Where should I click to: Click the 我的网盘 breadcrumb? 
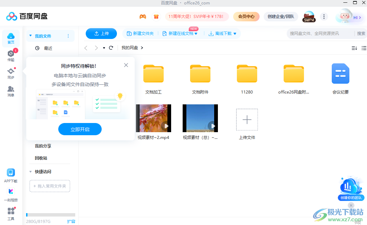click(x=130, y=48)
